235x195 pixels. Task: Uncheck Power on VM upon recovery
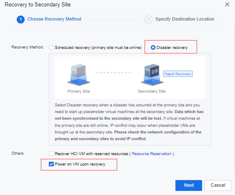pyautogui.click(x=51, y=164)
